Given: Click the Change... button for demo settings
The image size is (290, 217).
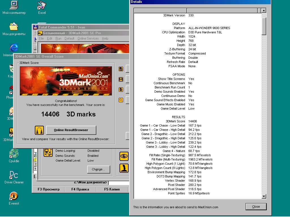Looking at the screenshot, I should (x=98, y=170).
